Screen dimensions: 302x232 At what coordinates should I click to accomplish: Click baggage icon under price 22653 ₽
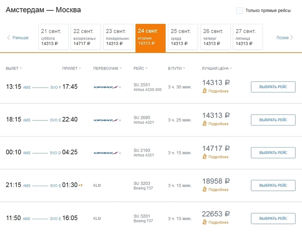coord(205,222)
